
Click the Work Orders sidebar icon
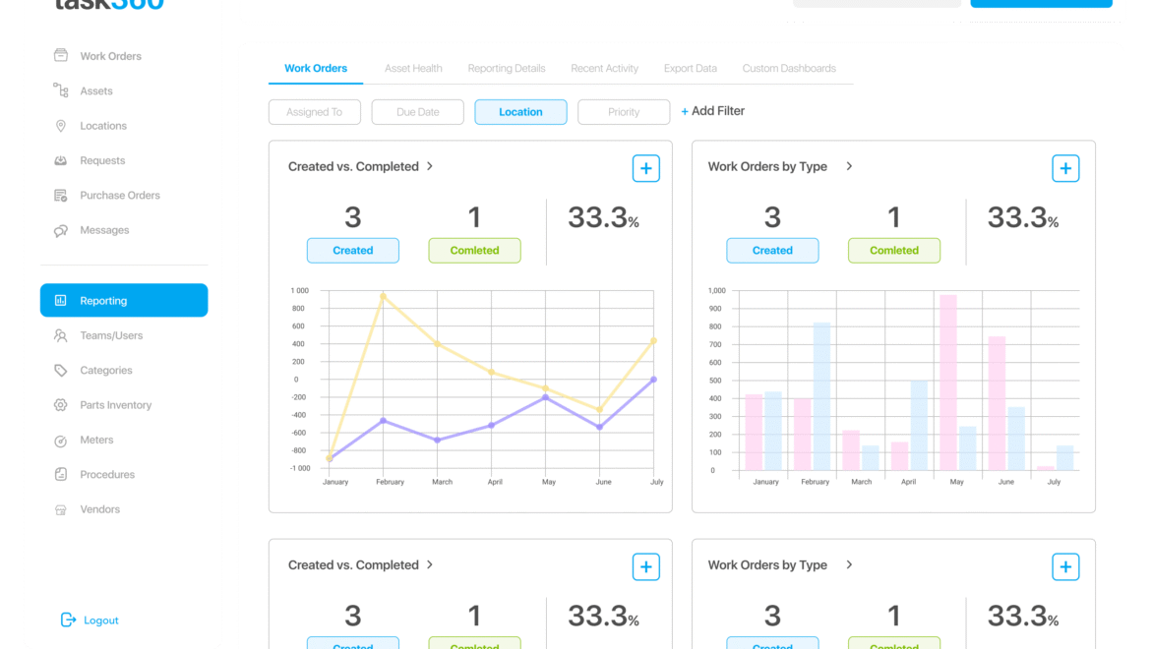(x=61, y=56)
